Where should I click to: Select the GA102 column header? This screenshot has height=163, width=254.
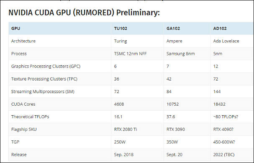click(173, 28)
